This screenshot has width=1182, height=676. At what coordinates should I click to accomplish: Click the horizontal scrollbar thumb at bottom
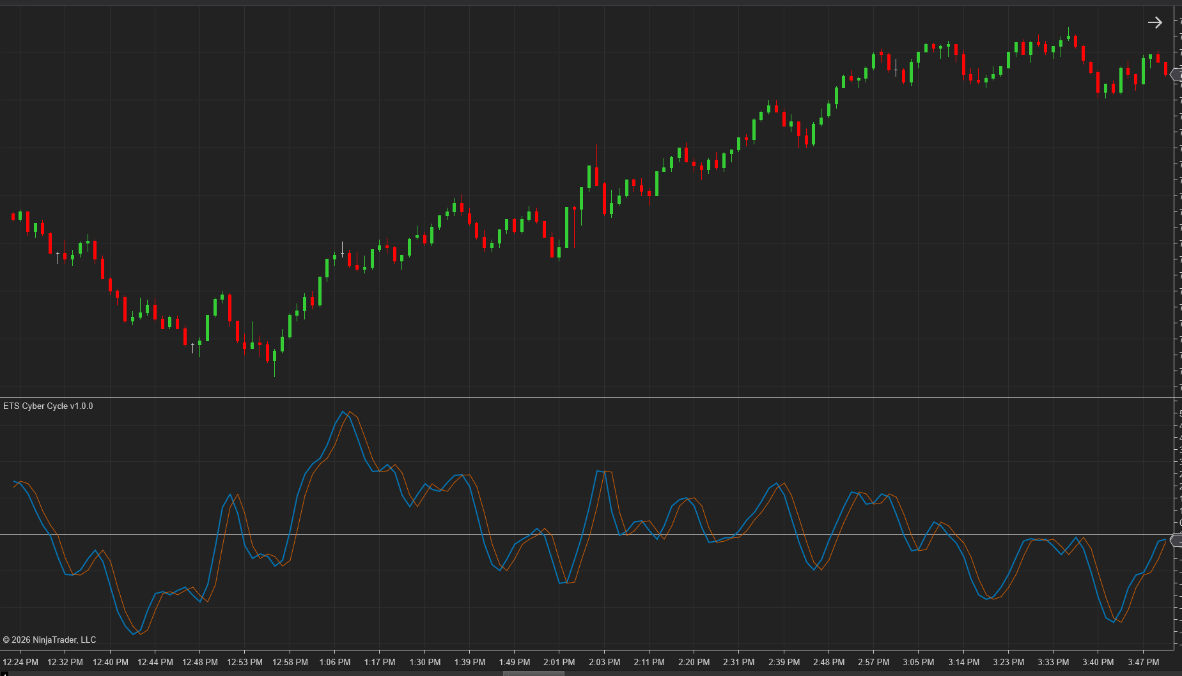point(533,673)
